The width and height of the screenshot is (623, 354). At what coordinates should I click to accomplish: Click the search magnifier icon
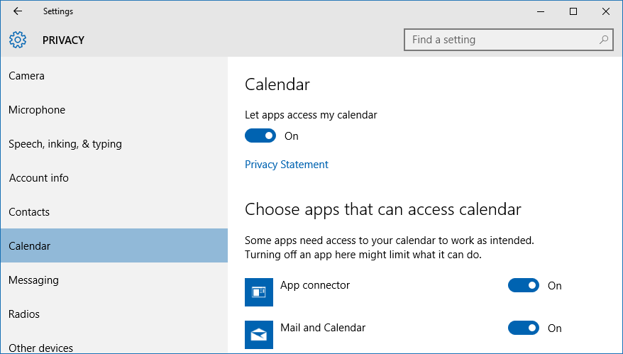[x=604, y=39]
